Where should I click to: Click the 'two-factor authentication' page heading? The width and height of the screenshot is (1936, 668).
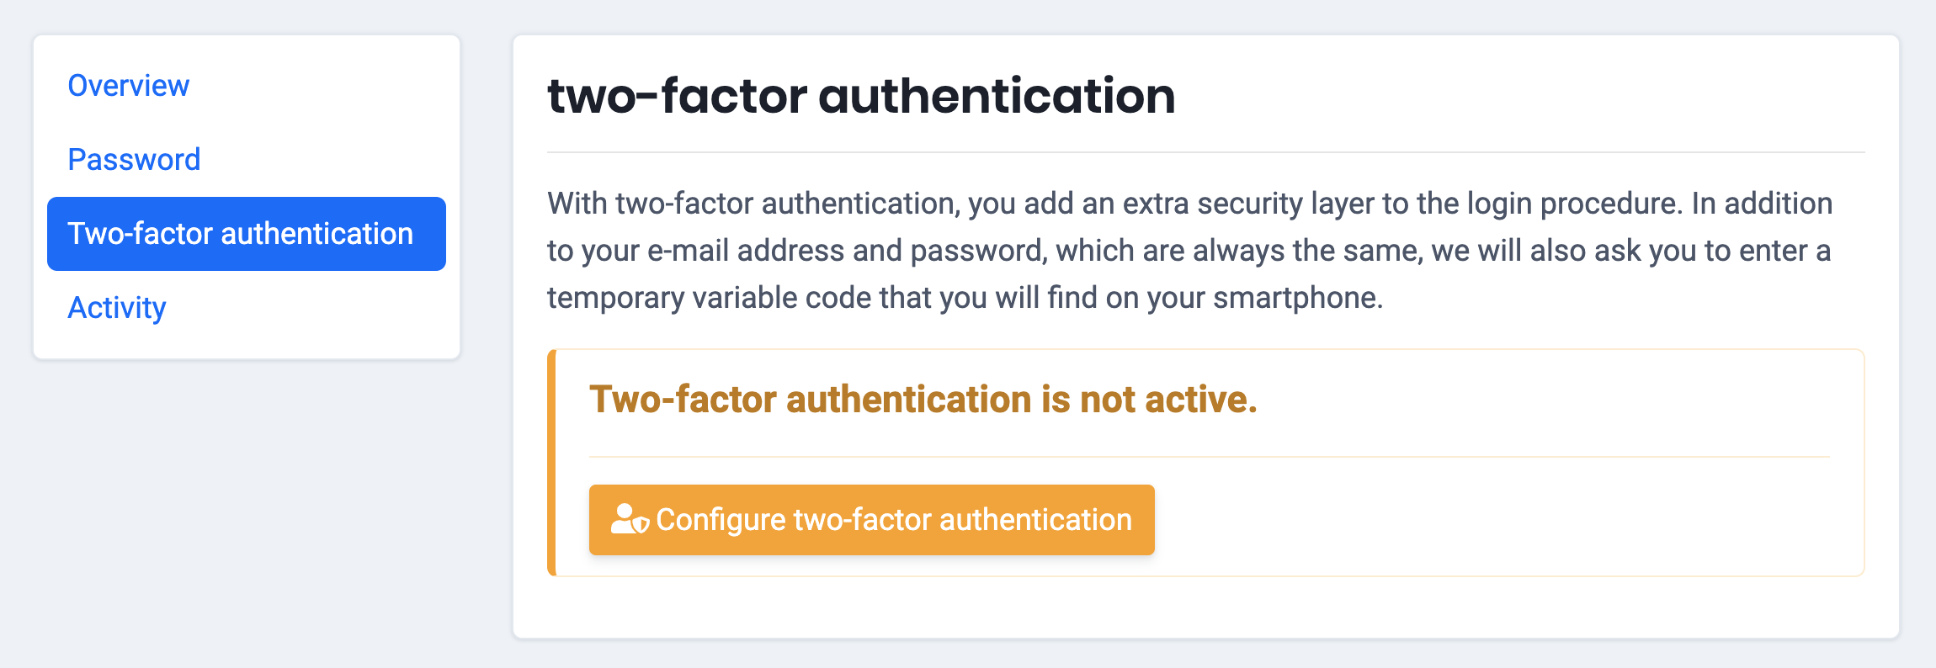(x=861, y=96)
